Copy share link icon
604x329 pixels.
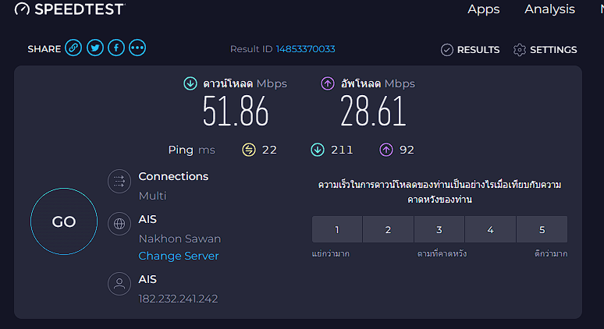click(x=73, y=48)
